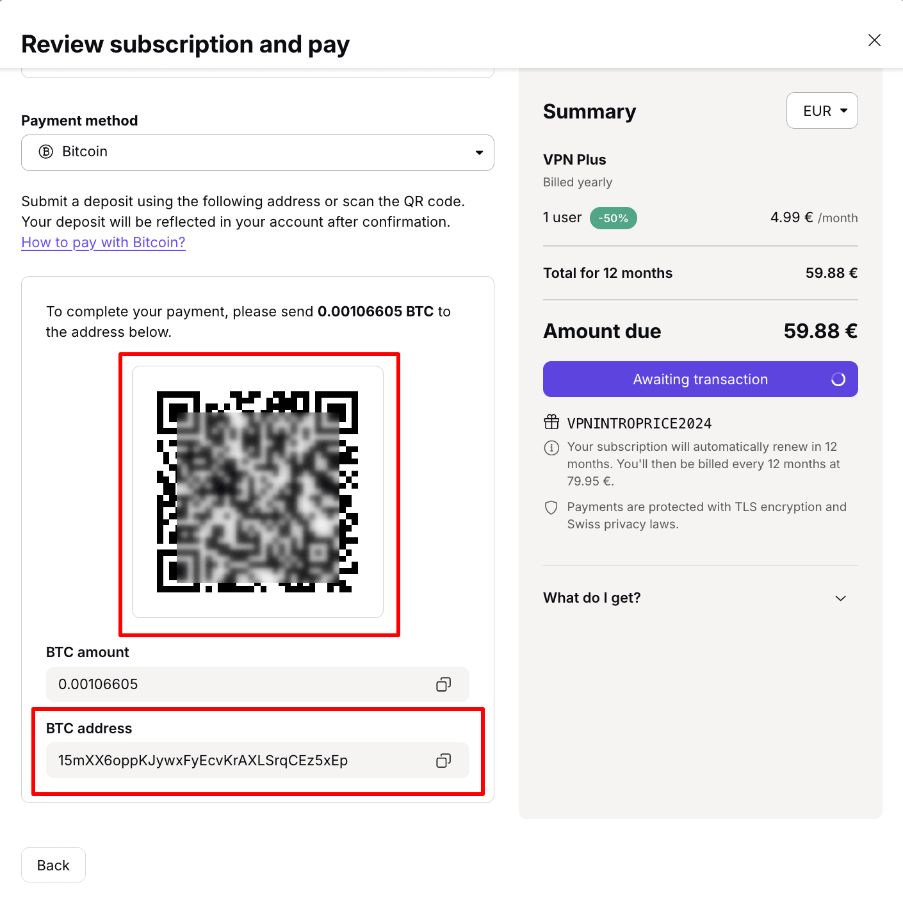This screenshot has height=903, width=903.
Task: Click the shield icon beside TLS encryption note
Action: (551, 508)
